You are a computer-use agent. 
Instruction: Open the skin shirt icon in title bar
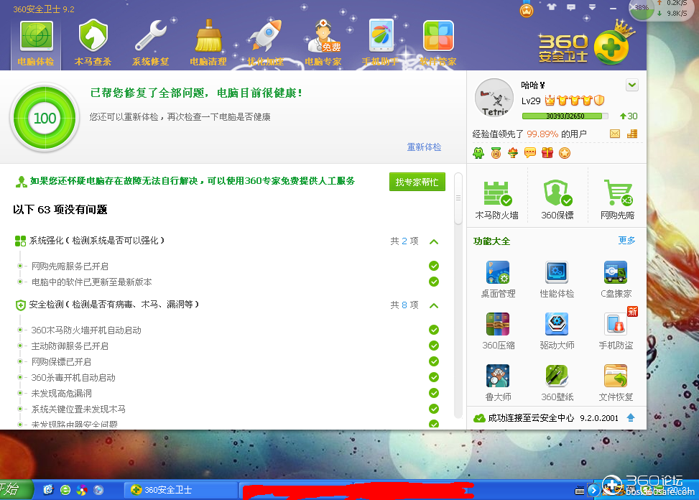(552, 7)
